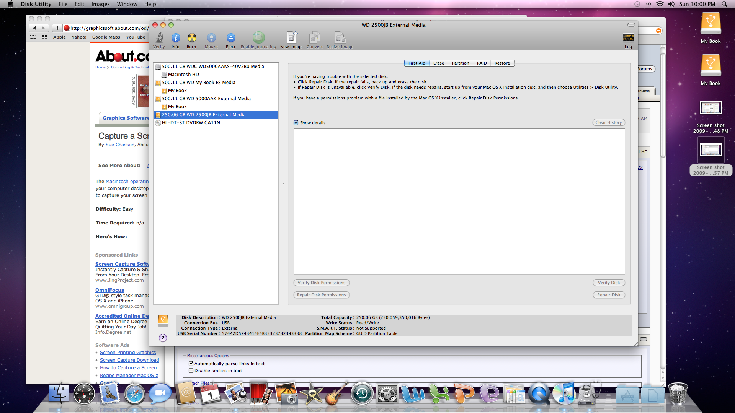The image size is (735, 413).
Task: Open YouTube bookmark in Safari bookmarks bar
Action: 136,37
